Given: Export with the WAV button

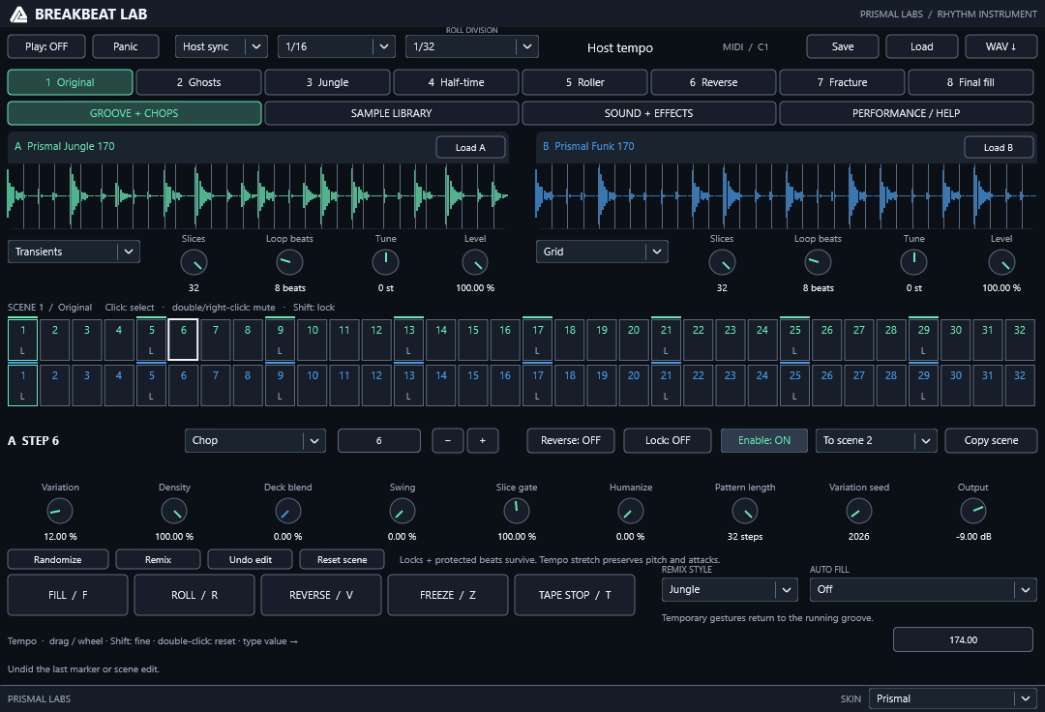Looking at the screenshot, I should click(1001, 46).
